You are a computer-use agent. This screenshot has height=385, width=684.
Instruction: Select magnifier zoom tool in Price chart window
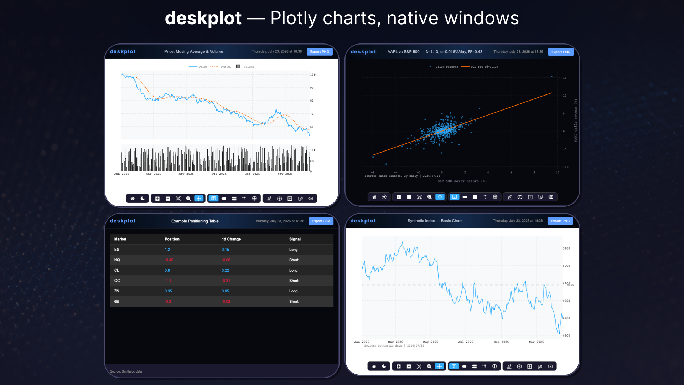coord(188,199)
